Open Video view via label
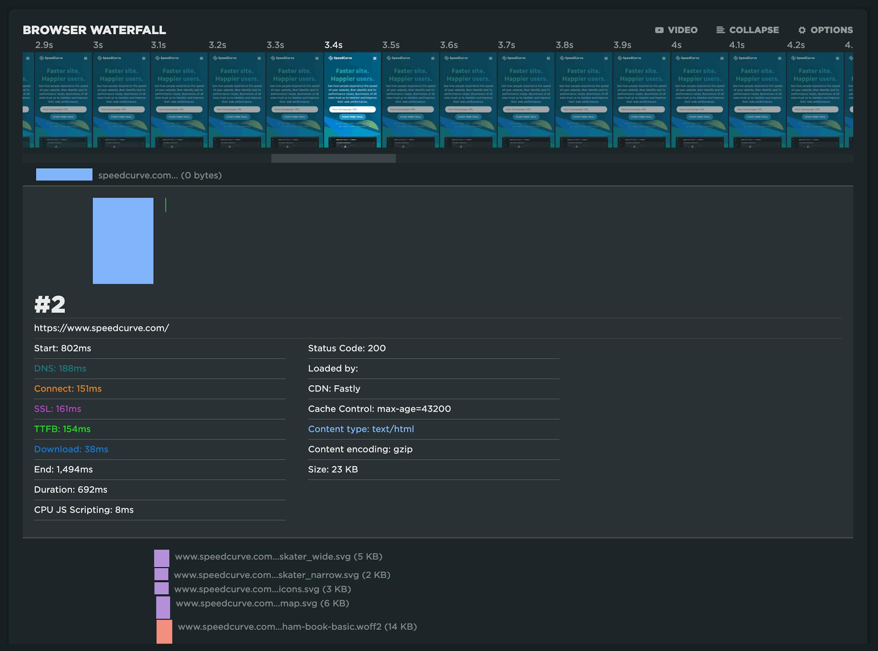878x651 pixels. [682, 30]
